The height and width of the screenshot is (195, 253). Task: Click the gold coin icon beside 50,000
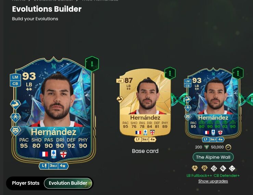[228, 147]
